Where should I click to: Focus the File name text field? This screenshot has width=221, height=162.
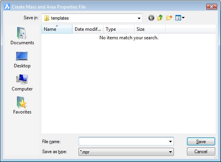tap(123, 141)
